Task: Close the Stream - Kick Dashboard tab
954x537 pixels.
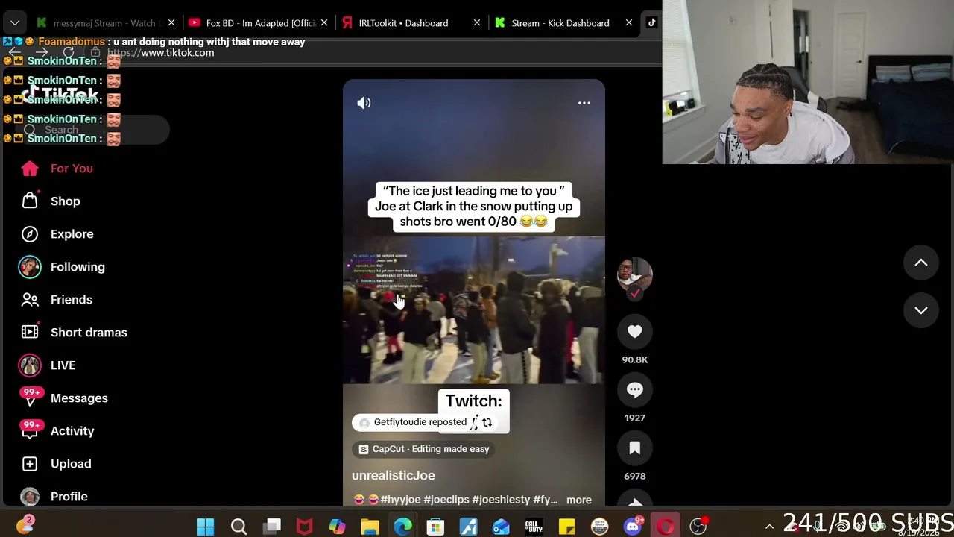Action: [629, 23]
